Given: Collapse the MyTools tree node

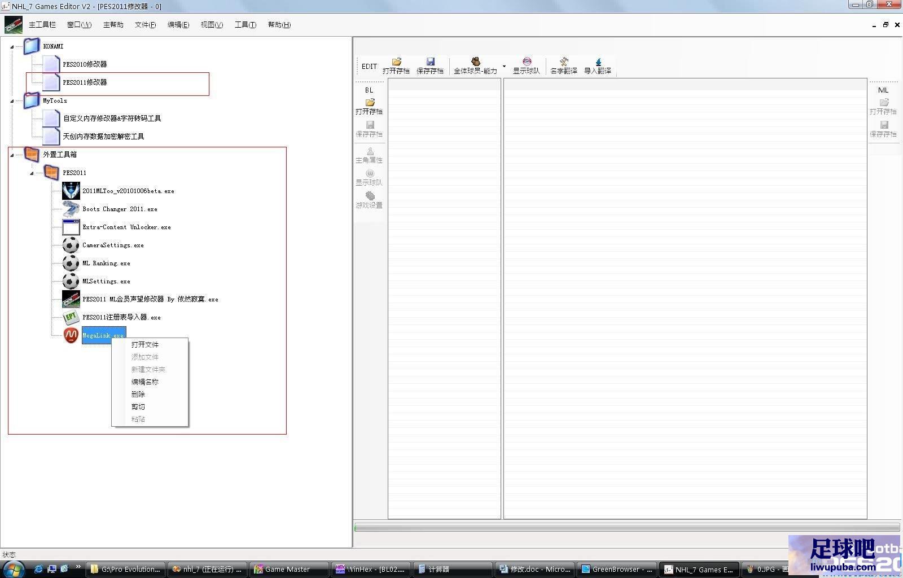Looking at the screenshot, I should pos(12,101).
